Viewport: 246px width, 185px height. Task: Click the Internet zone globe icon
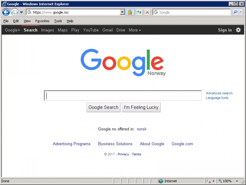[161, 181]
